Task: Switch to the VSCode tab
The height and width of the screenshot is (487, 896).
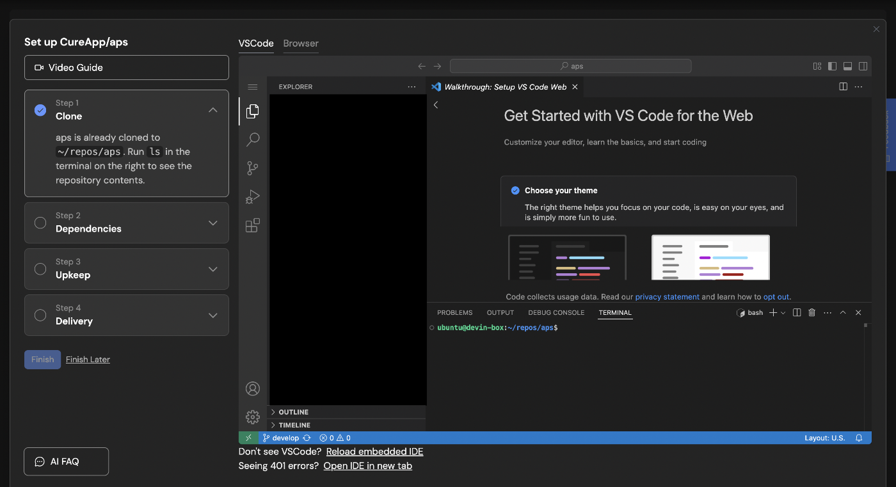Action: [256, 44]
